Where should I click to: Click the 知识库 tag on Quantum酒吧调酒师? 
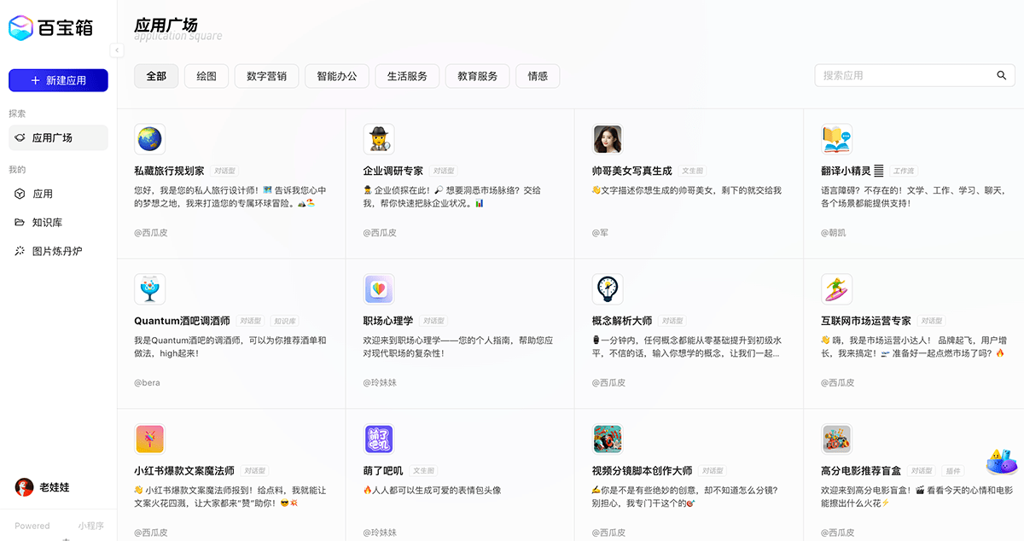(x=285, y=321)
